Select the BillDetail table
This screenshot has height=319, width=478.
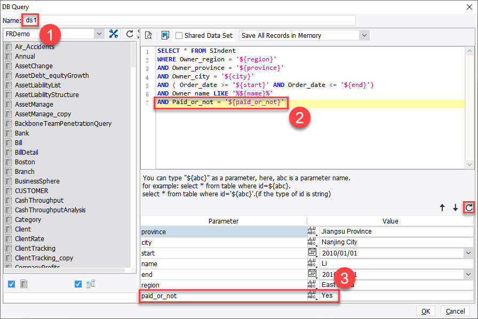point(27,152)
